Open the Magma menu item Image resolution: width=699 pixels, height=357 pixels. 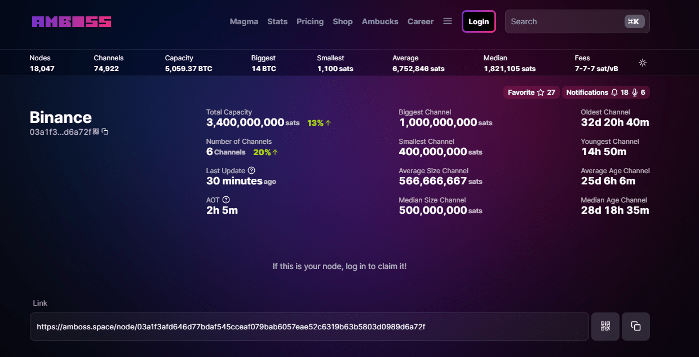click(x=244, y=21)
